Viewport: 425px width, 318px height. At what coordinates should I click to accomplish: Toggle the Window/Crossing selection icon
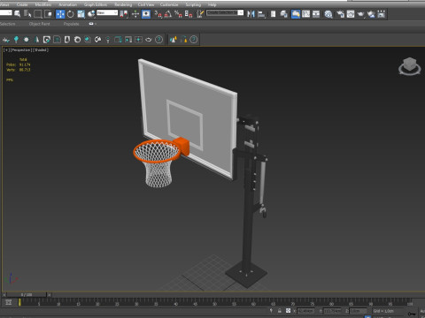(x=48, y=14)
